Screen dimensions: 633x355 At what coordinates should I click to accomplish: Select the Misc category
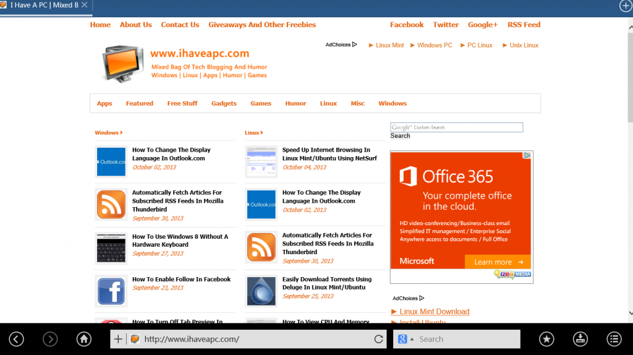(358, 103)
